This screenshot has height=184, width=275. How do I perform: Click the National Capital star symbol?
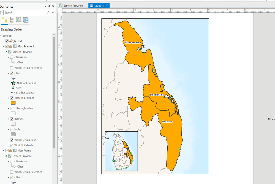tap(13, 83)
